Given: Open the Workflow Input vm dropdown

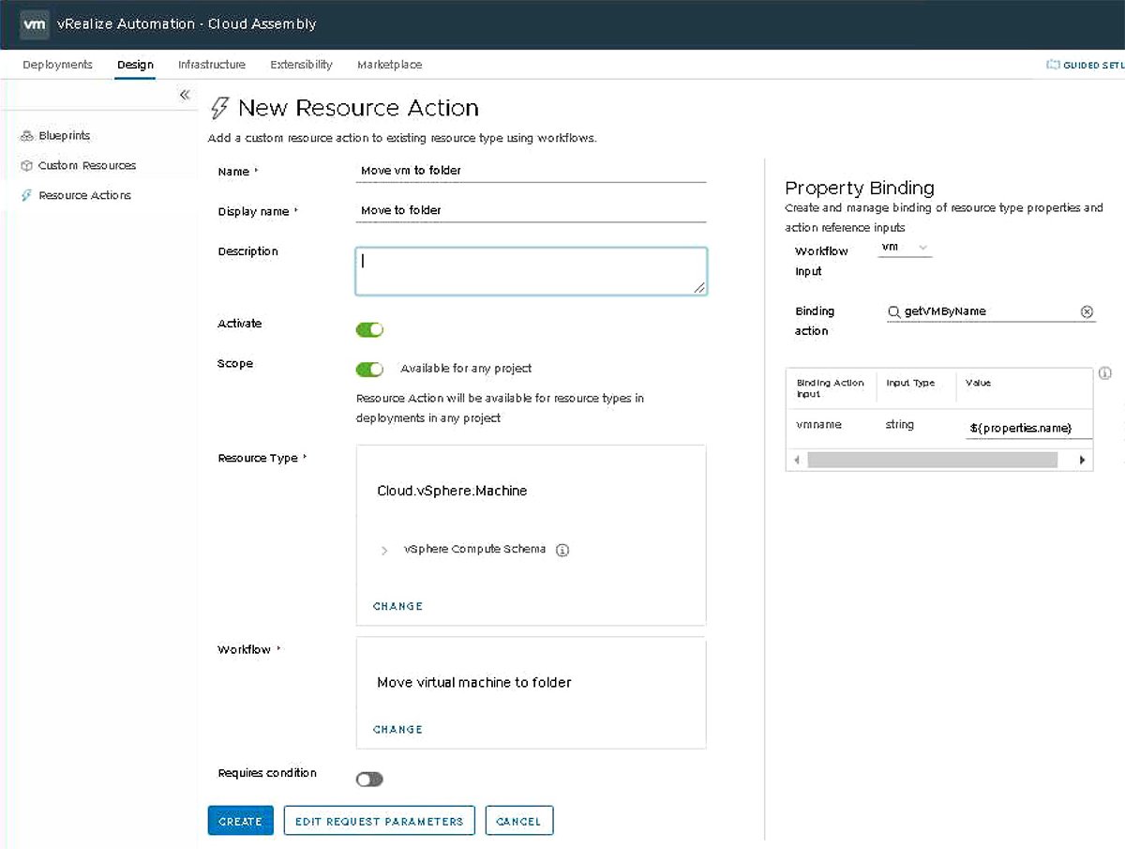Looking at the screenshot, I should 904,248.
